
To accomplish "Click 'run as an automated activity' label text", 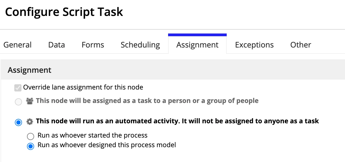I will 177,121.
